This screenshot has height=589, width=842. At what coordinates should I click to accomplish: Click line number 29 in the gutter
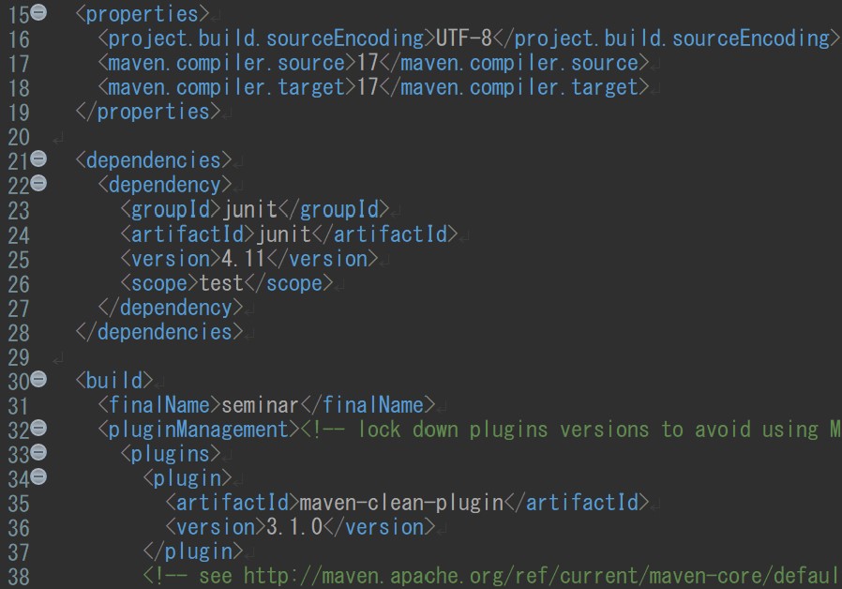[x=18, y=357]
